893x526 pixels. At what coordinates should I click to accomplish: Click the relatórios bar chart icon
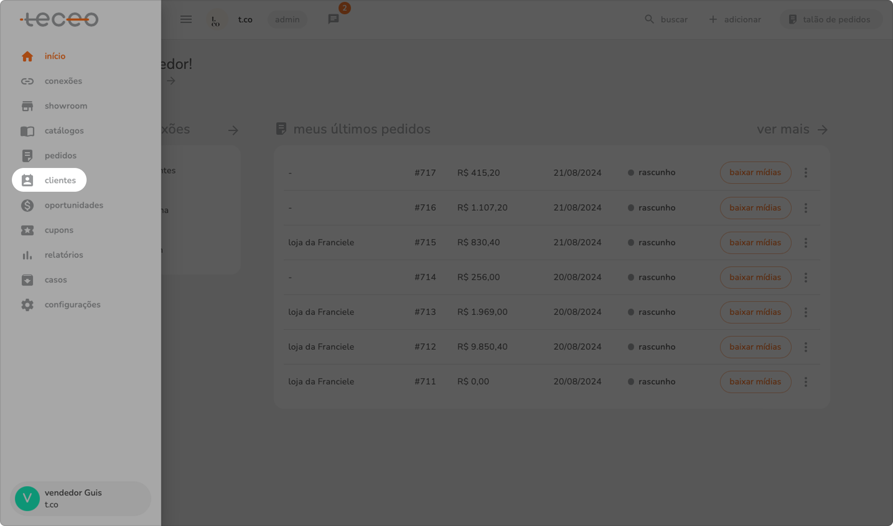pos(27,255)
